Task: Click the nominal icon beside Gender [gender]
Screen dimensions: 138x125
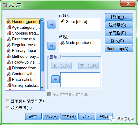Action: pyautogui.click(x=9, y=22)
